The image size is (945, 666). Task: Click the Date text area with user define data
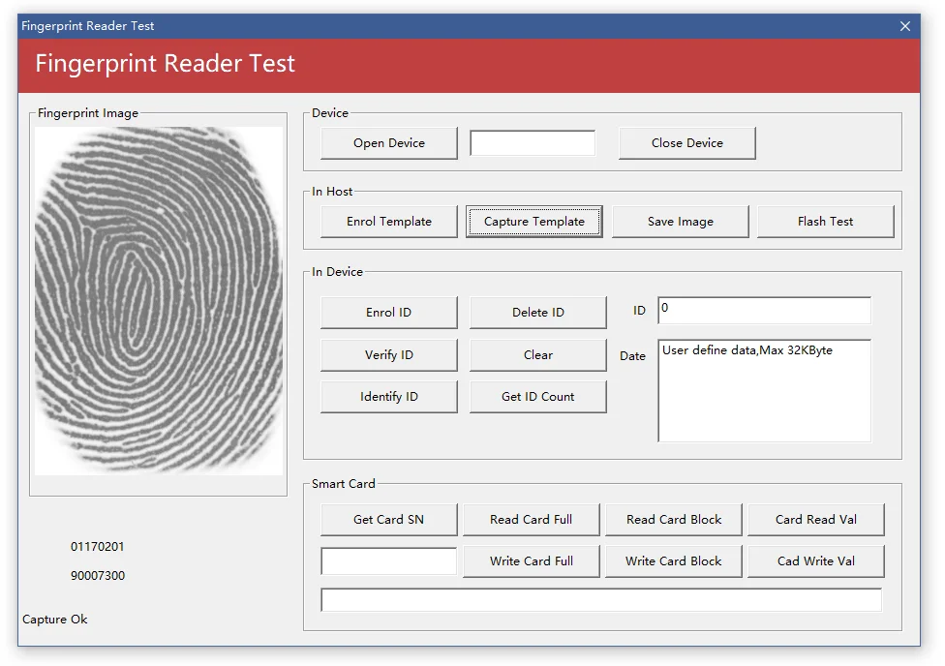click(763, 390)
